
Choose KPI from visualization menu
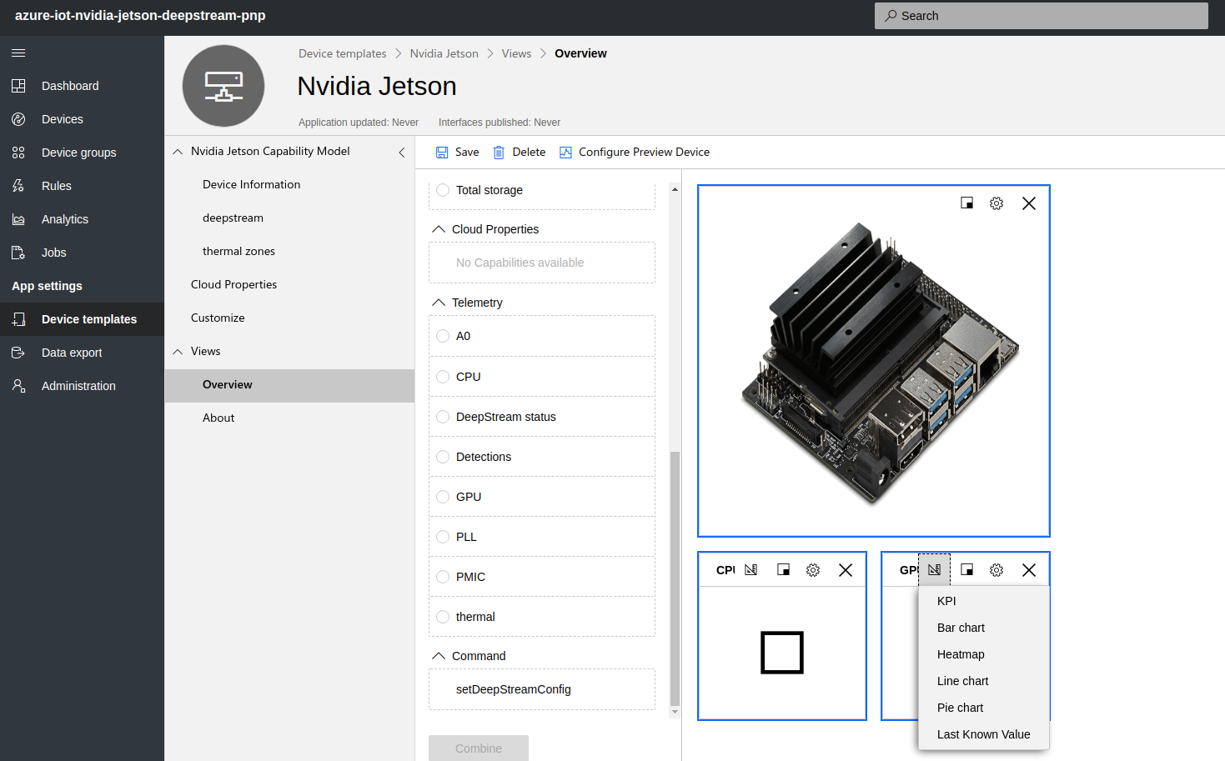(x=983, y=601)
